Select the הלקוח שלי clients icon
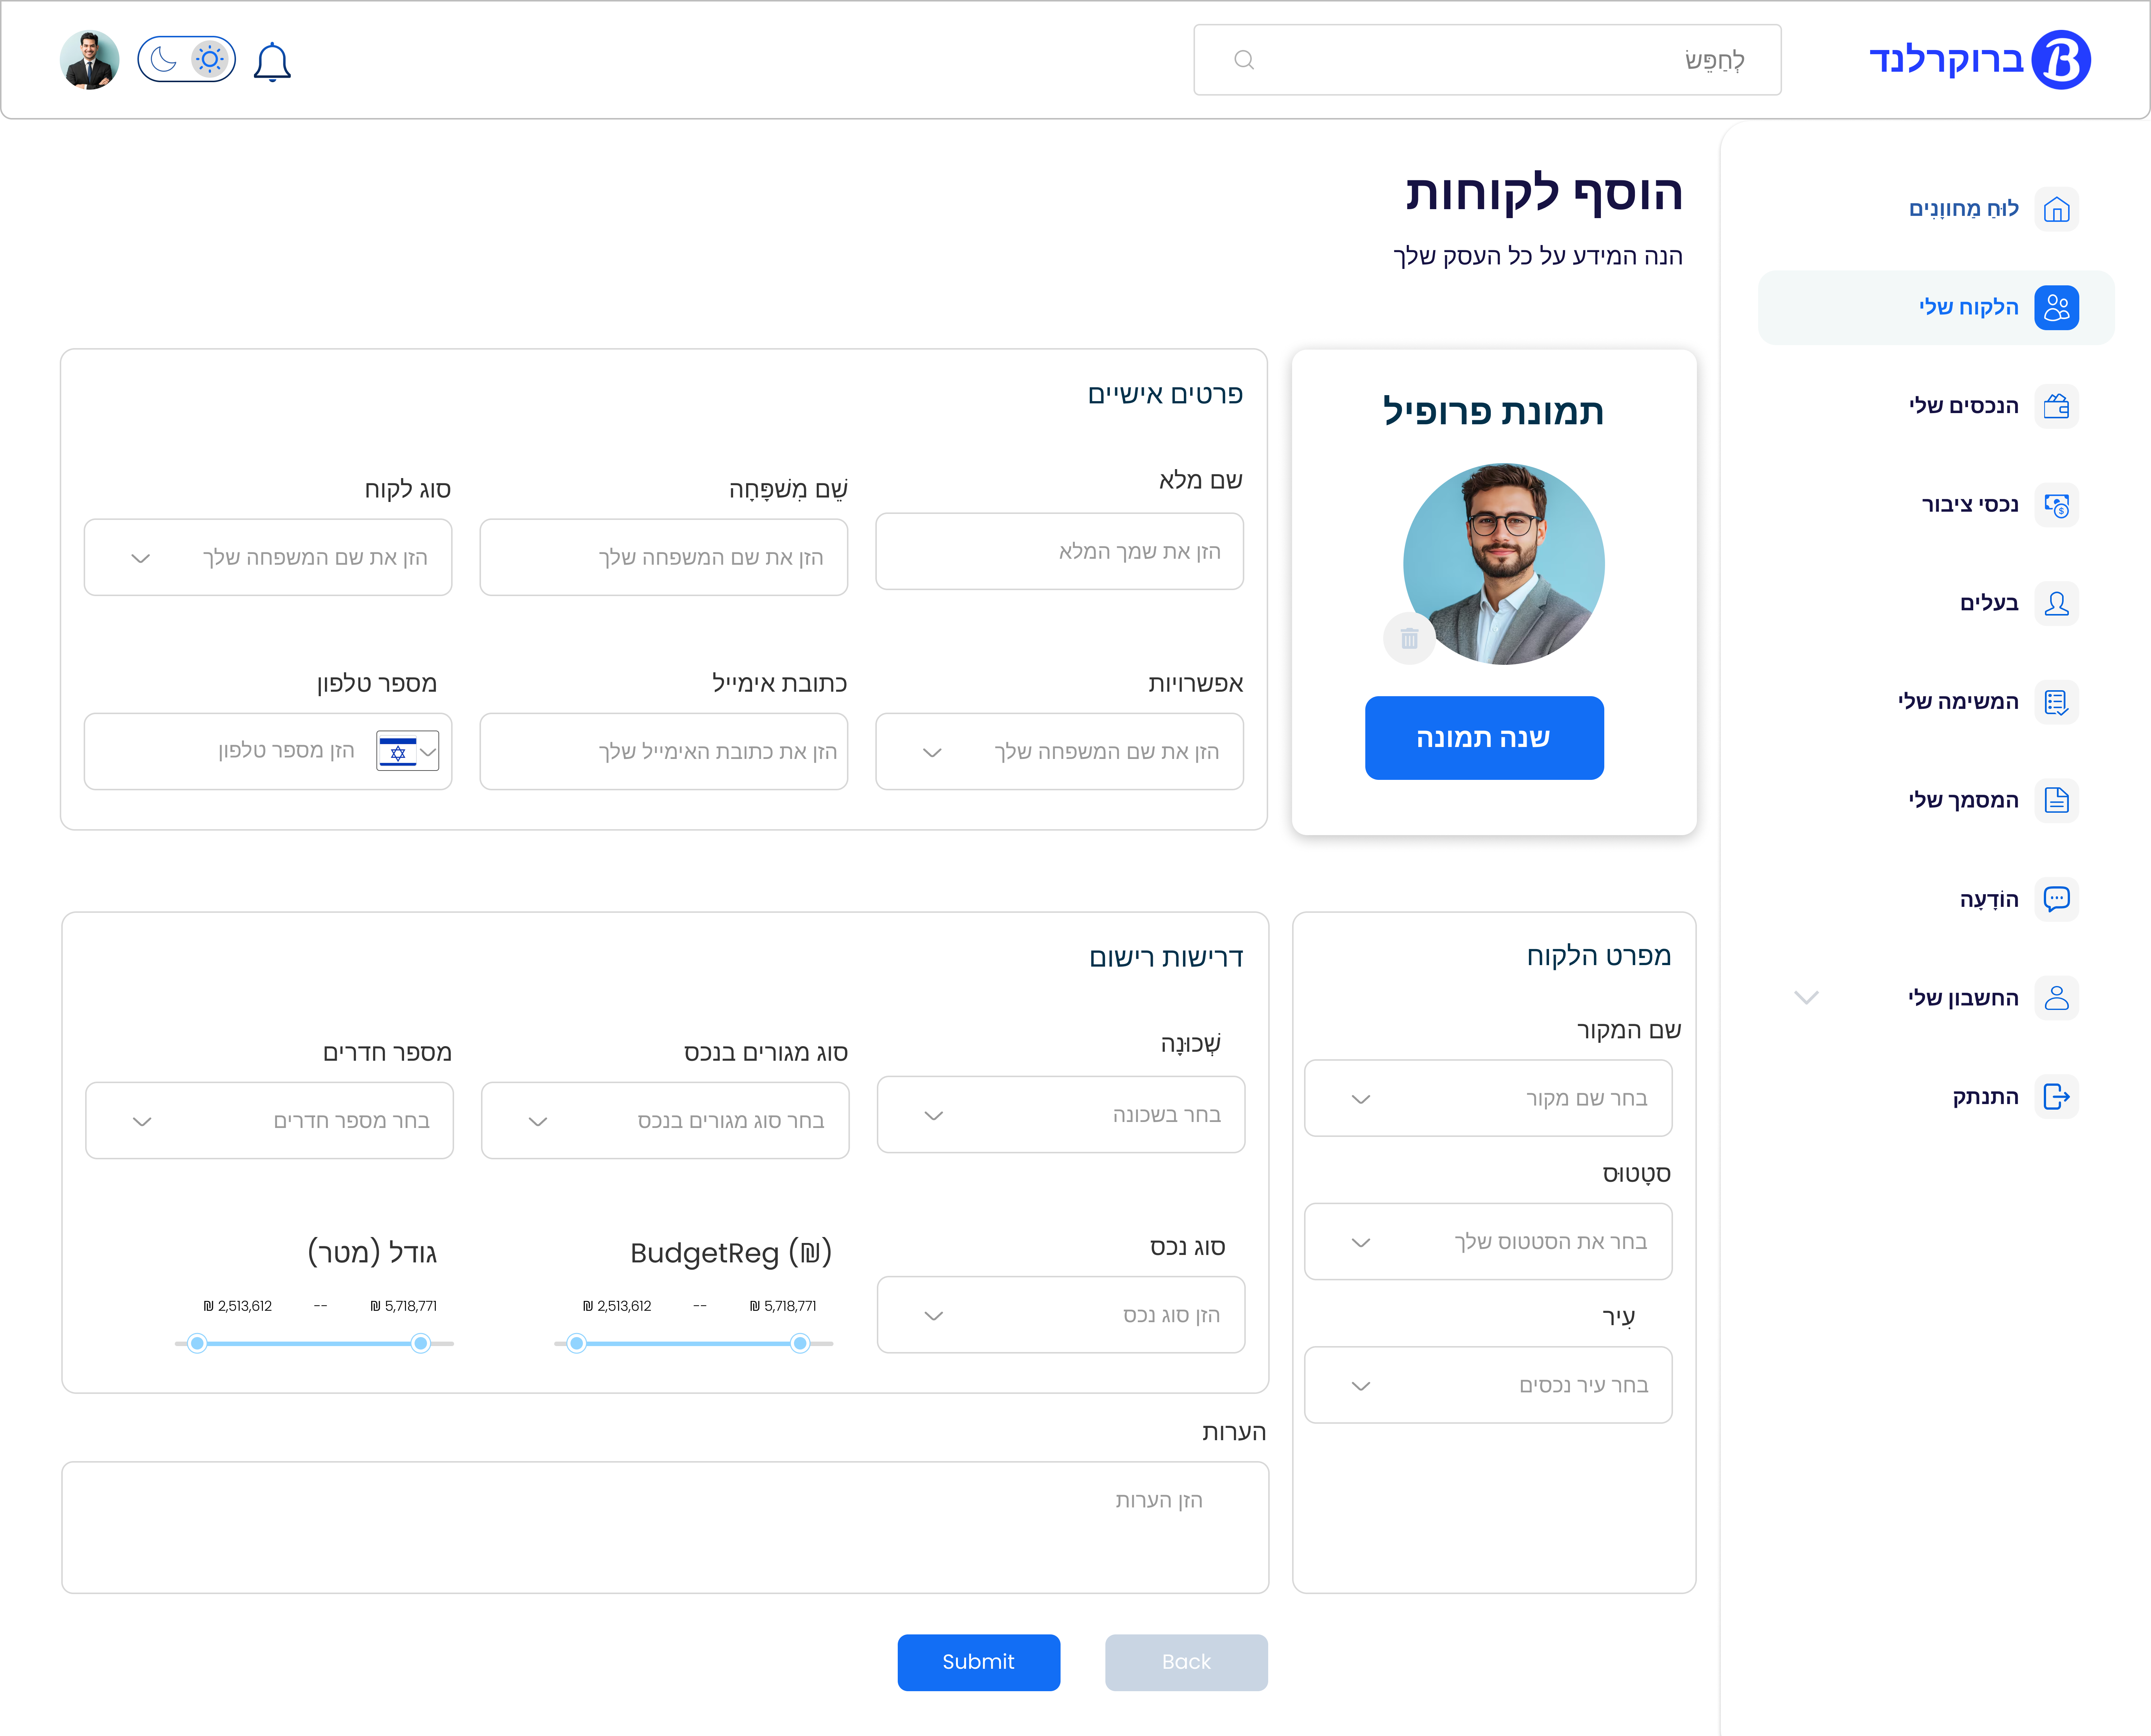Viewport: 2151px width, 1736px height. [x=2057, y=307]
